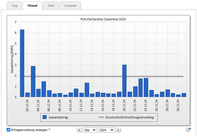The image size is (197, 136).
Task: Click the x-axis label 26.12.24
Action: pos(156,105)
